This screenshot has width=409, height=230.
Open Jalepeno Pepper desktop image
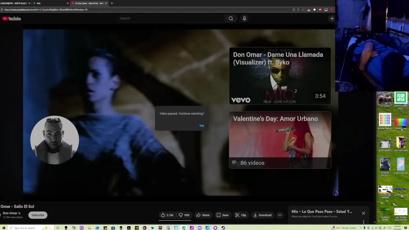point(385,213)
